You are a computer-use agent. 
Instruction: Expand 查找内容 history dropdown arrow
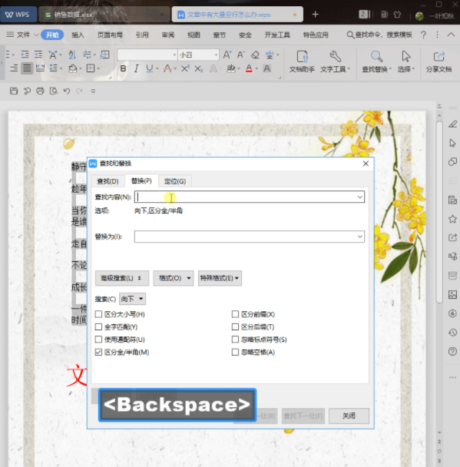tap(359, 197)
